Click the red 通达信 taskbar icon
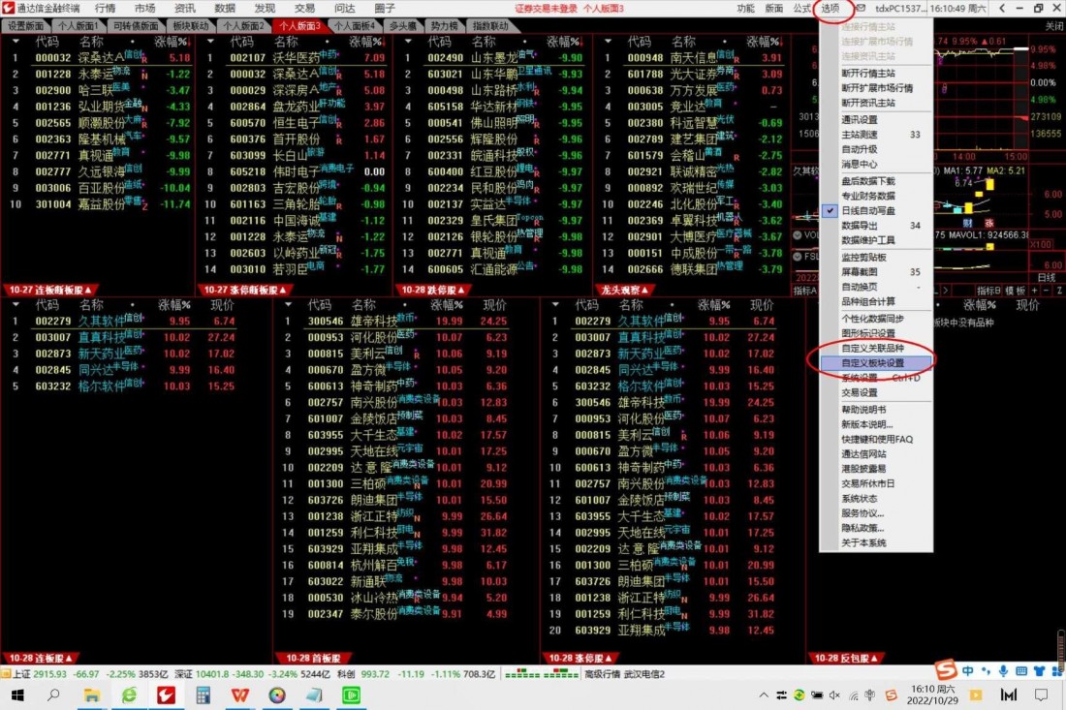This screenshot has width=1066, height=710. [x=166, y=695]
